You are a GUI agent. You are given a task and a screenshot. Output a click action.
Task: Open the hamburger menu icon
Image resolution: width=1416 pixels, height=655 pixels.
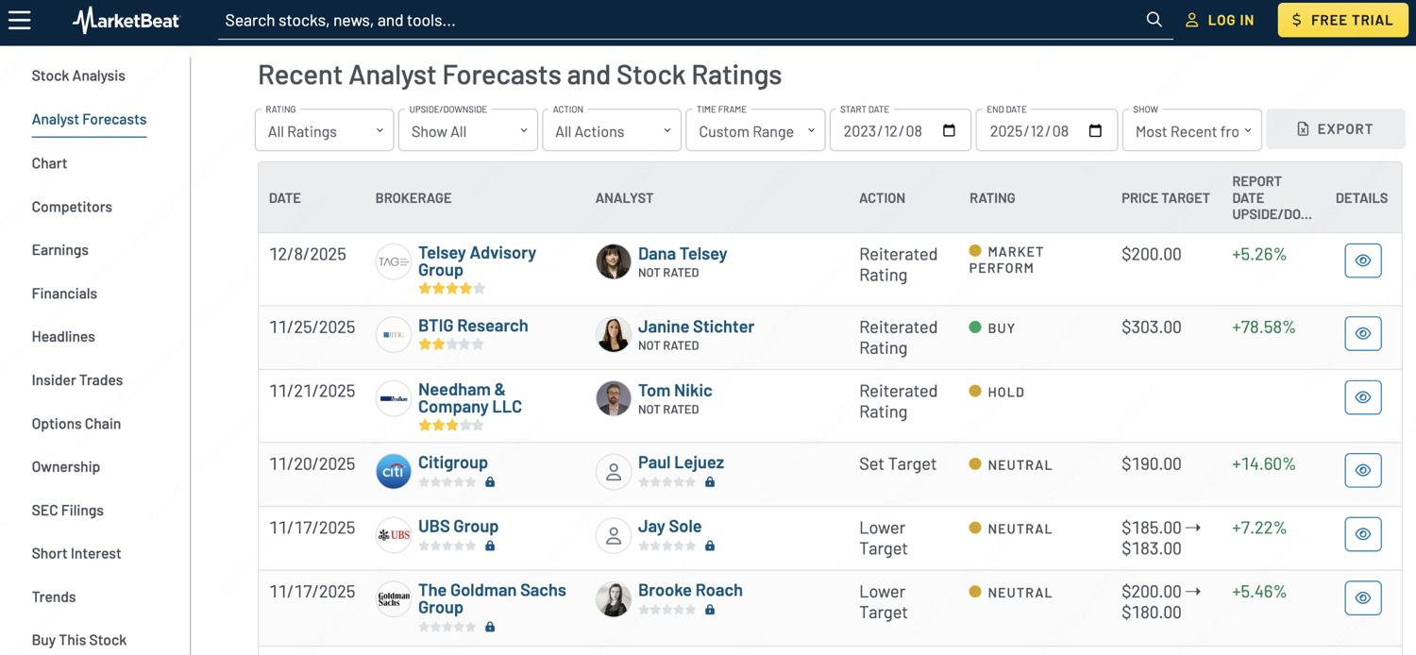pos(20,20)
